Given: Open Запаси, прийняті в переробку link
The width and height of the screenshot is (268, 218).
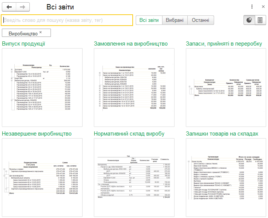Looking at the screenshot, I should point(224,44).
